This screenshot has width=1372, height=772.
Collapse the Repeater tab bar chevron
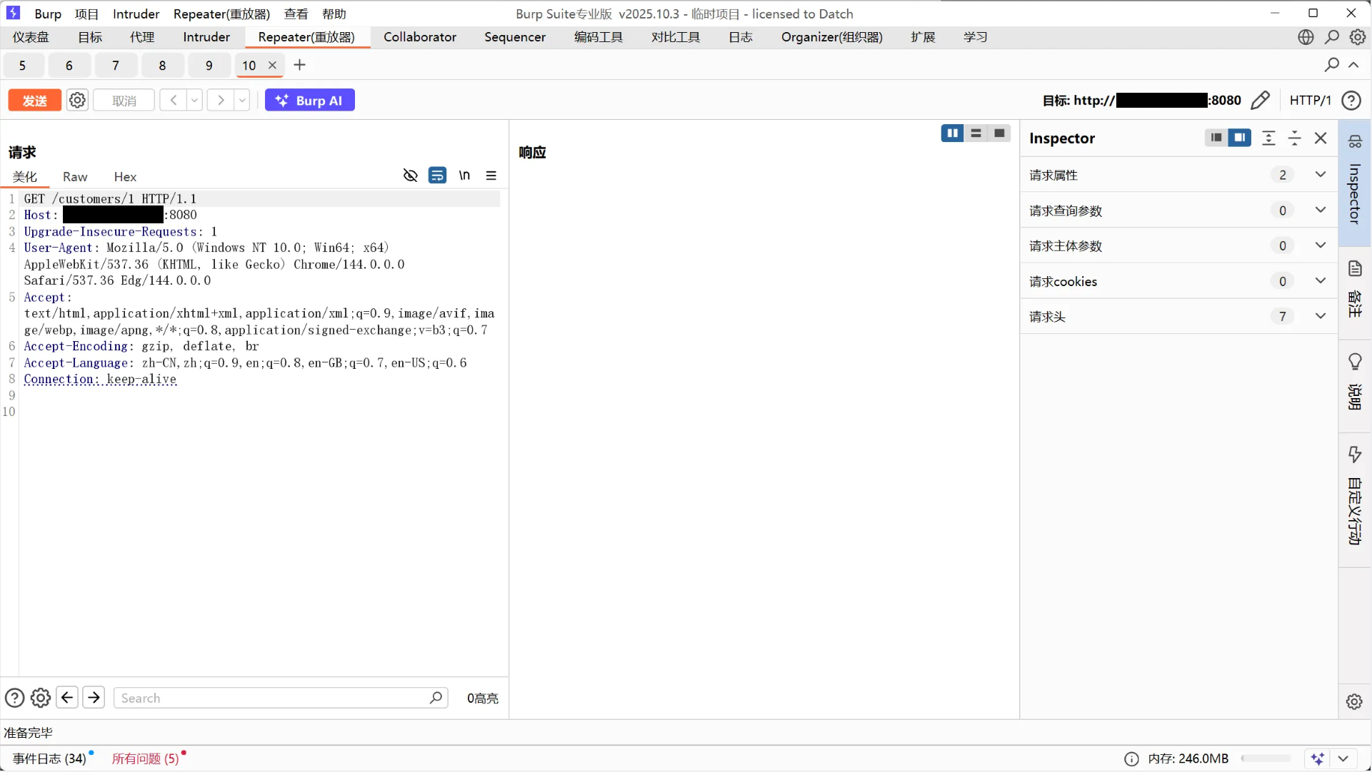(1353, 65)
